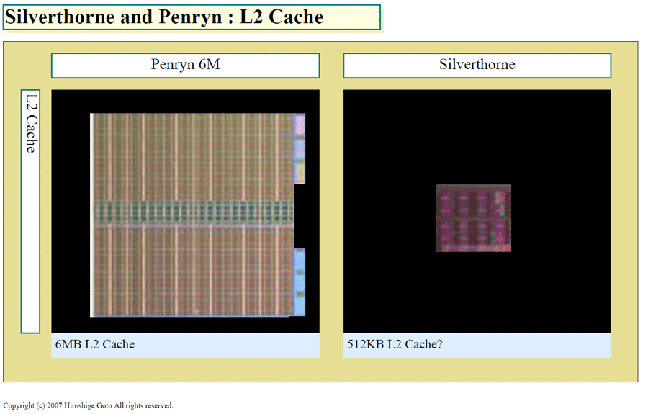Select the 'Penryn 6M' header box
648x414 pixels.
coord(185,66)
